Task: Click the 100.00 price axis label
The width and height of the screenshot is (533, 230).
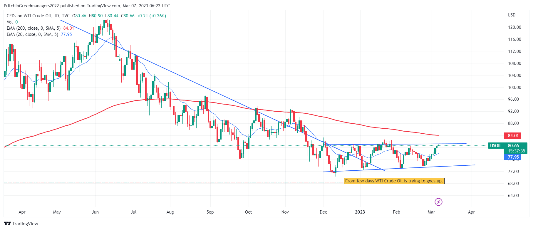Action: click(514, 88)
